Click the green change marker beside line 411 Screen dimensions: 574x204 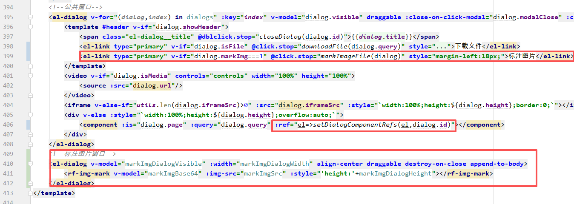pos(28,173)
